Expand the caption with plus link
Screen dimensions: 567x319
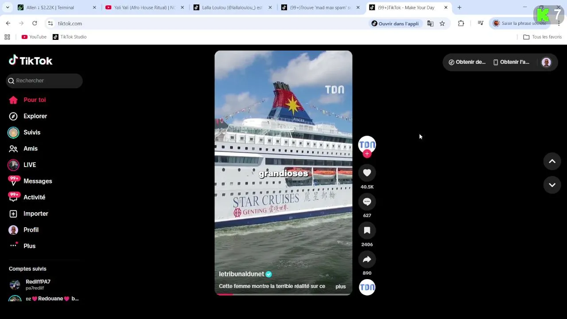pyautogui.click(x=340, y=287)
